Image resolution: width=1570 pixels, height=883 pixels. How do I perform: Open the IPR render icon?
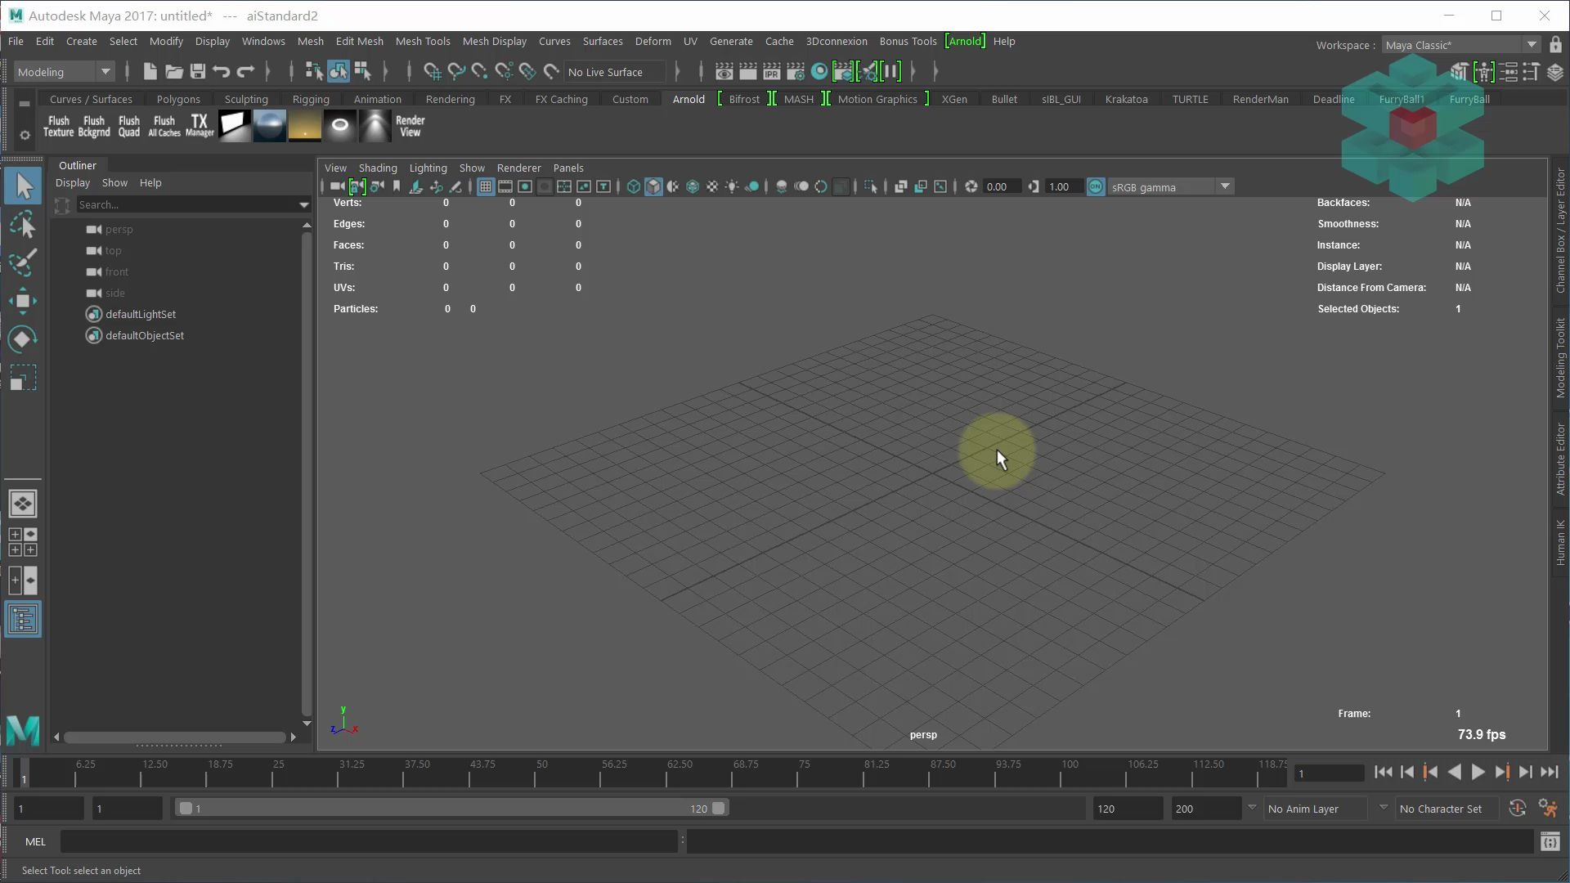point(771,72)
